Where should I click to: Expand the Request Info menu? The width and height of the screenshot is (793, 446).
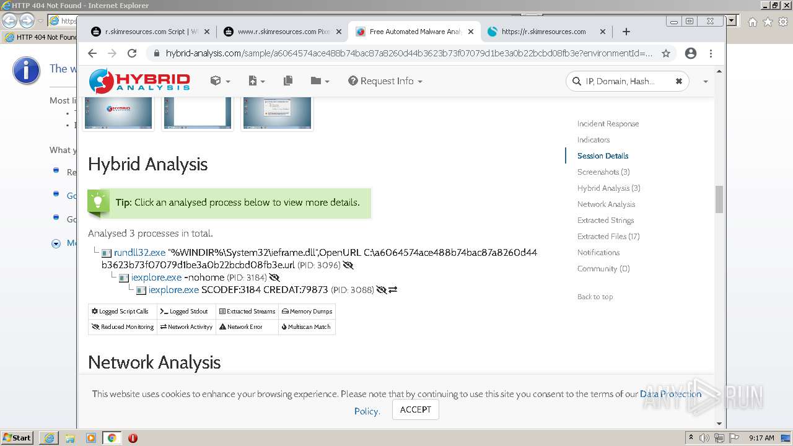click(x=385, y=81)
